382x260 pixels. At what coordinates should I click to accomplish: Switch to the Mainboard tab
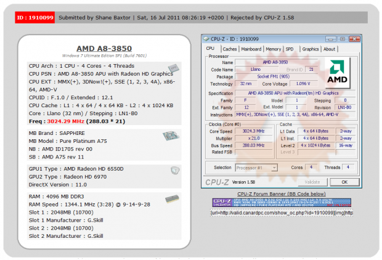[x=251, y=49]
